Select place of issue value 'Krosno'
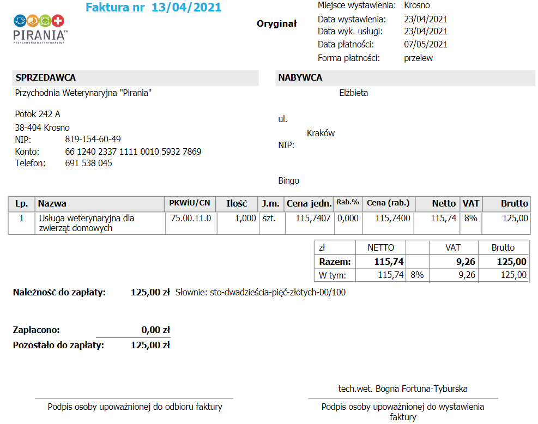 417,5
